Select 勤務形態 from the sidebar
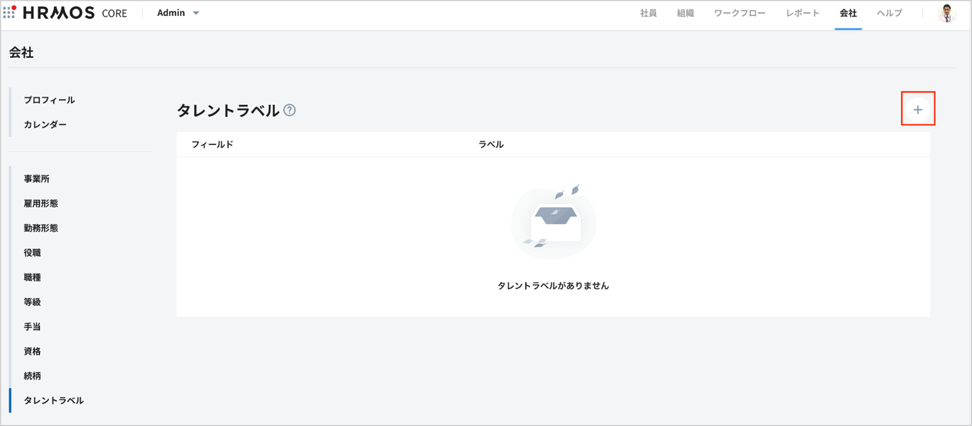 [x=41, y=228]
